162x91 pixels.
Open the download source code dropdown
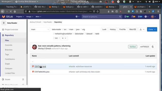pos(142,29)
